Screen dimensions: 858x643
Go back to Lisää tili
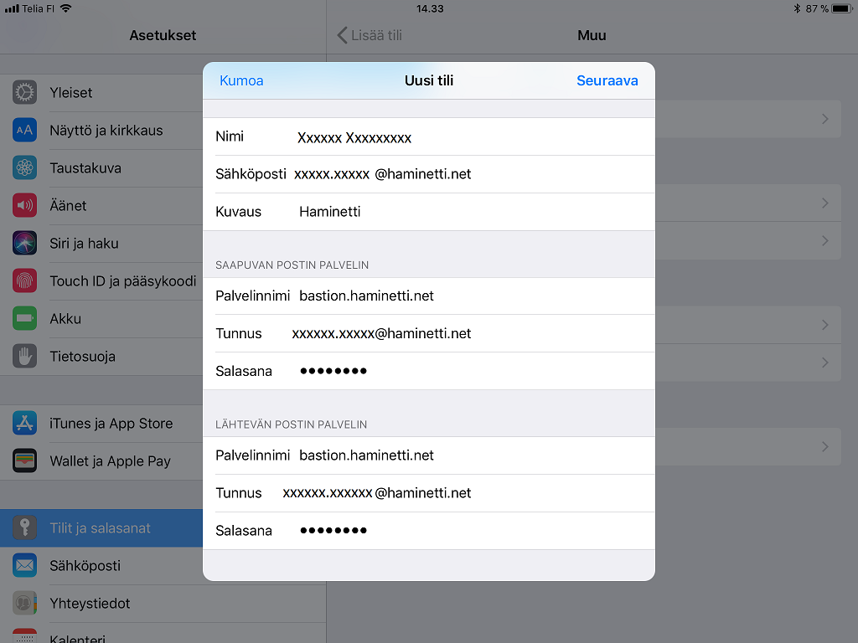click(x=370, y=35)
